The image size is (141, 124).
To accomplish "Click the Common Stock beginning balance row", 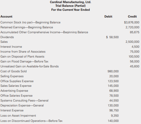I will click(70, 22).
